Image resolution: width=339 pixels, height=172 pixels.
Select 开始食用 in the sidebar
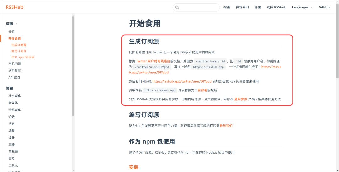click(15, 38)
